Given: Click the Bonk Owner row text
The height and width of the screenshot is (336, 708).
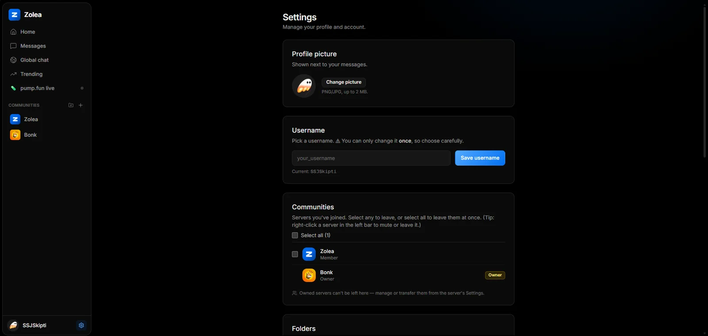Looking at the screenshot, I should click(327, 276).
